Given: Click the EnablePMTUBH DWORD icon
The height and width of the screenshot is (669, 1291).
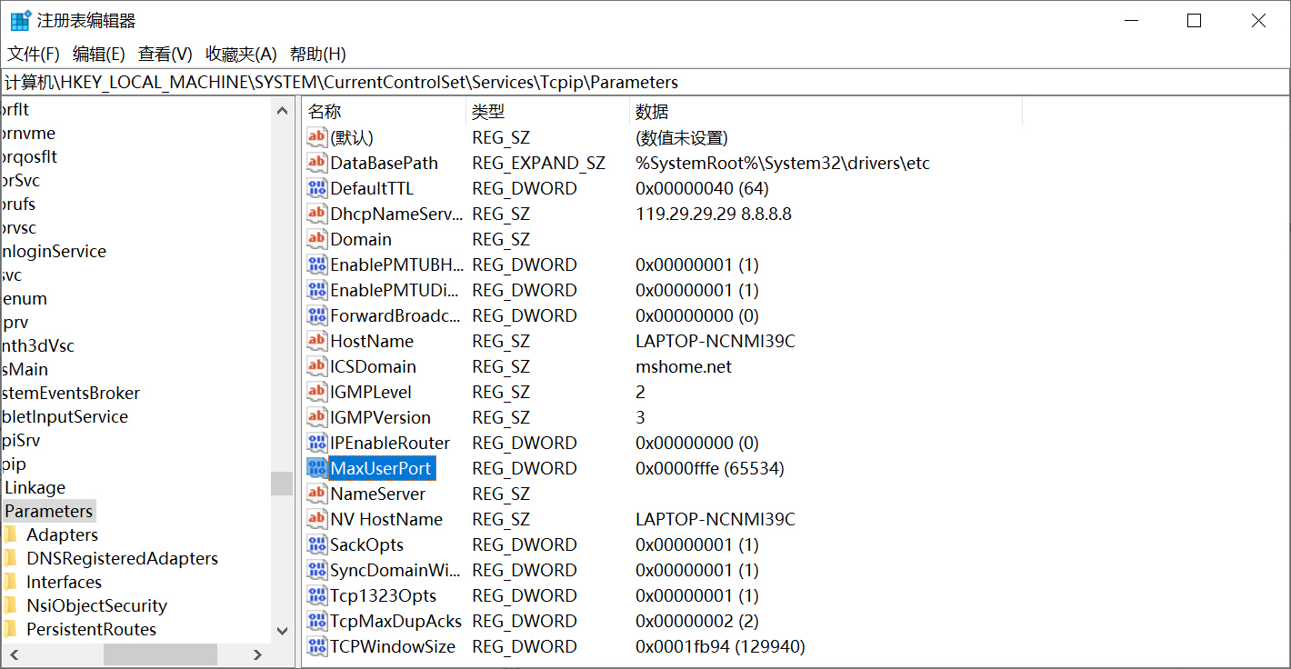Looking at the screenshot, I should pos(316,265).
